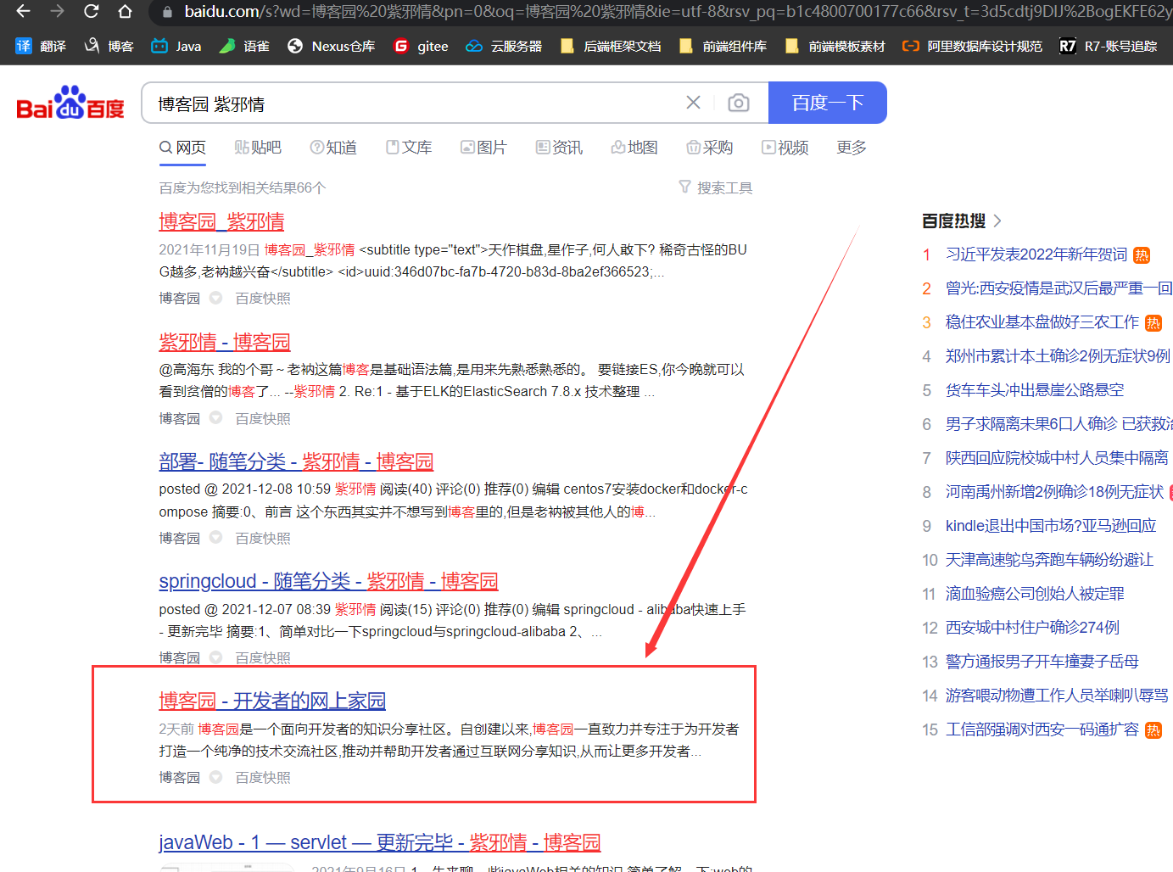Click the verification icon under 紫邪情 - 博客园
This screenshot has width=1173, height=872.
coord(216,418)
